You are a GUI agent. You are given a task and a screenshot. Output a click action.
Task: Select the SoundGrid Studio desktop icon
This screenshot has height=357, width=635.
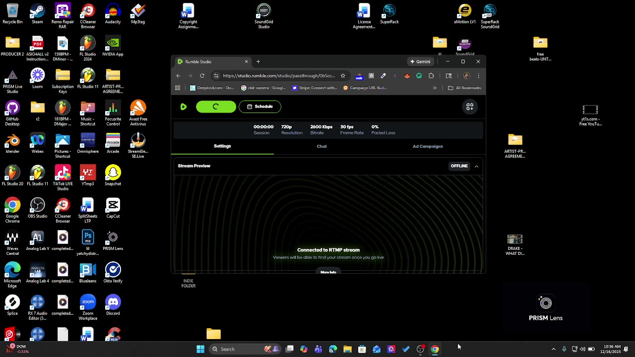(x=264, y=16)
